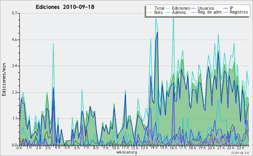253x156 pixels.
Task: Click the "3 h" x-axis tick label
Action: click(x=48, y=148)
